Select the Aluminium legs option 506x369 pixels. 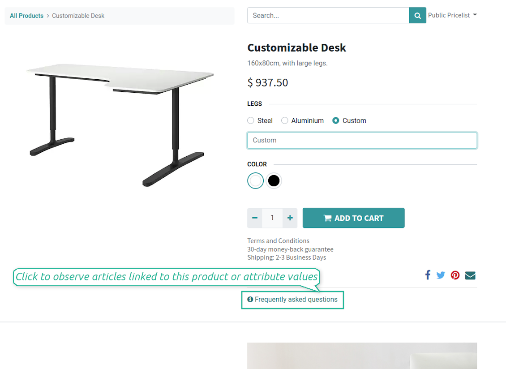click(285, 120)
